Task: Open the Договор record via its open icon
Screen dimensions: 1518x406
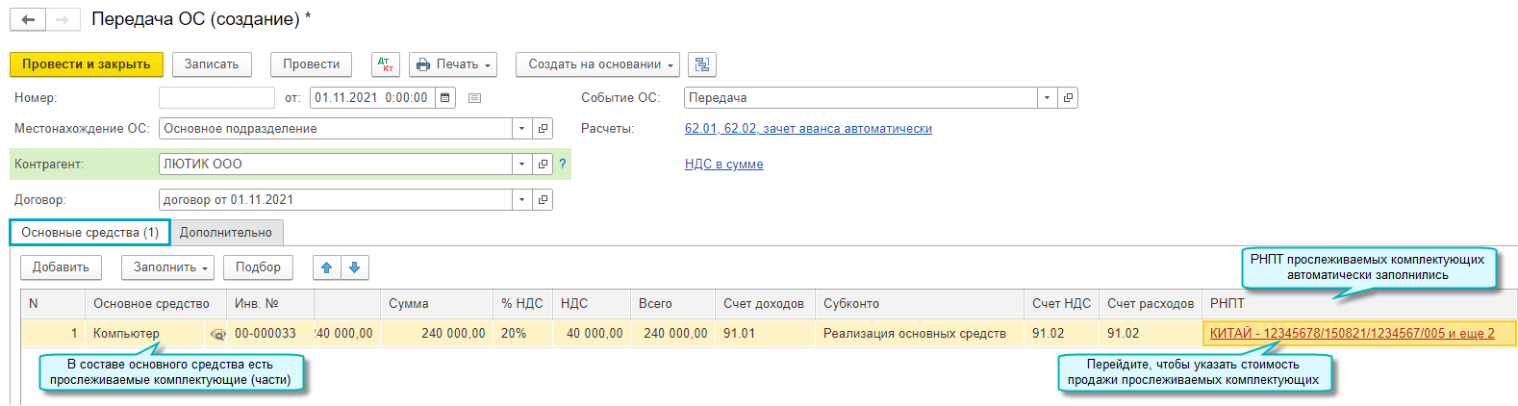Action: [543, 200]
